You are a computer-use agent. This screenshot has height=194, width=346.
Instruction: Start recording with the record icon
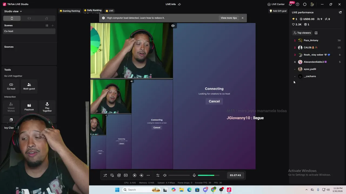click(x=135, y=175)
